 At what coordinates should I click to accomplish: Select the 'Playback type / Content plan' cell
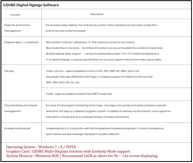(21, 42)
